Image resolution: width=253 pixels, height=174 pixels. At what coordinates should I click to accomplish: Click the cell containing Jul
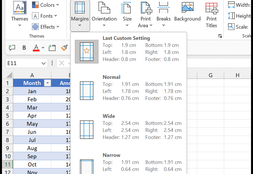[32, 140]
